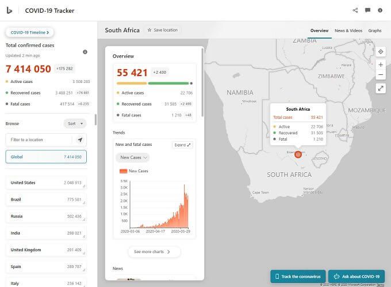Click Ask about COVID-19 button
The height and width of the screenshot is (287, 391).
point(356,277)
